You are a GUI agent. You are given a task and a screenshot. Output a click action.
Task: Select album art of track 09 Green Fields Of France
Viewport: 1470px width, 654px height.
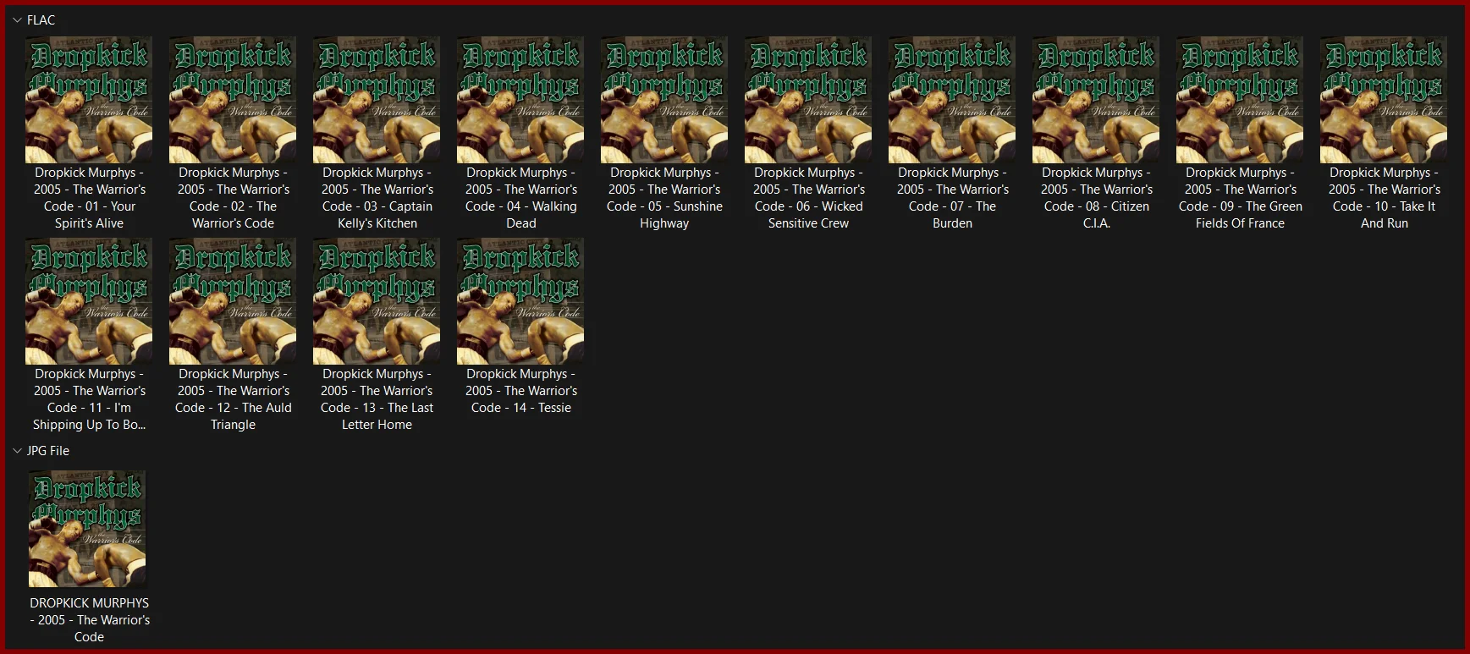point(1240,100)
